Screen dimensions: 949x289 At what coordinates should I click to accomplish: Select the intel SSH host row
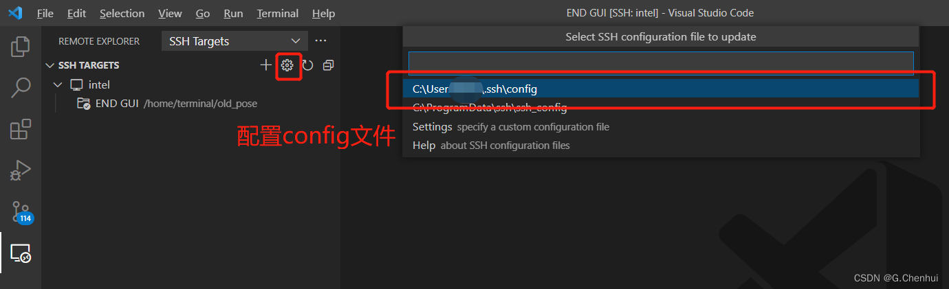pyautogui.click(x=190, y=85)
